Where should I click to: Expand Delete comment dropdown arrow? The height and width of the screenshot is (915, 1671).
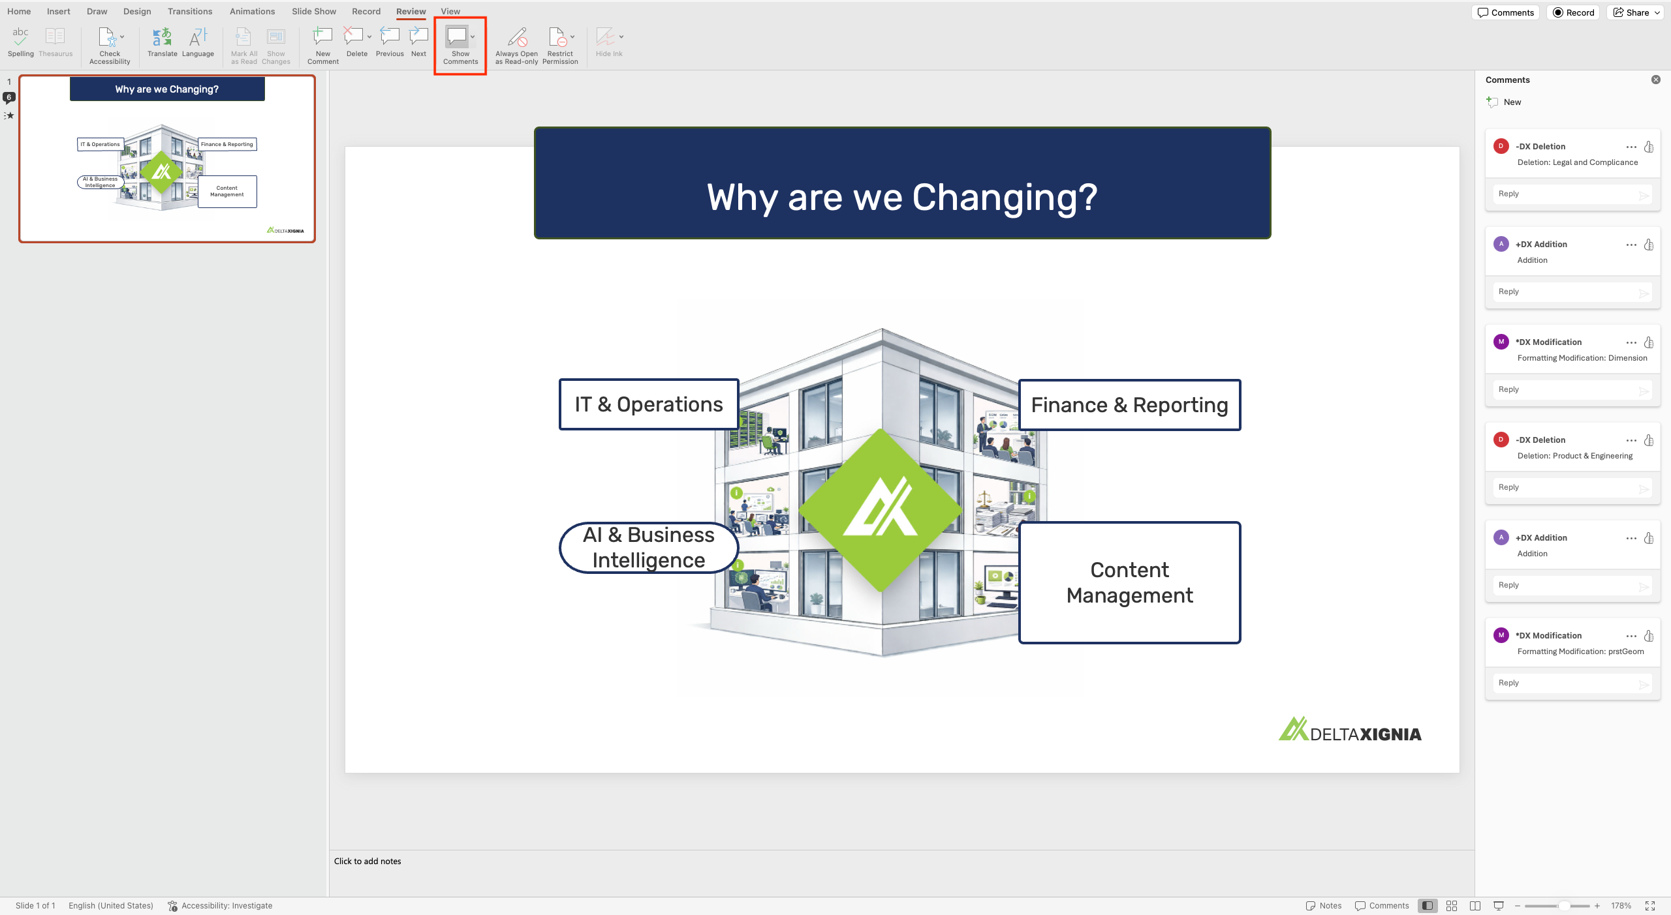pos(369,37)
